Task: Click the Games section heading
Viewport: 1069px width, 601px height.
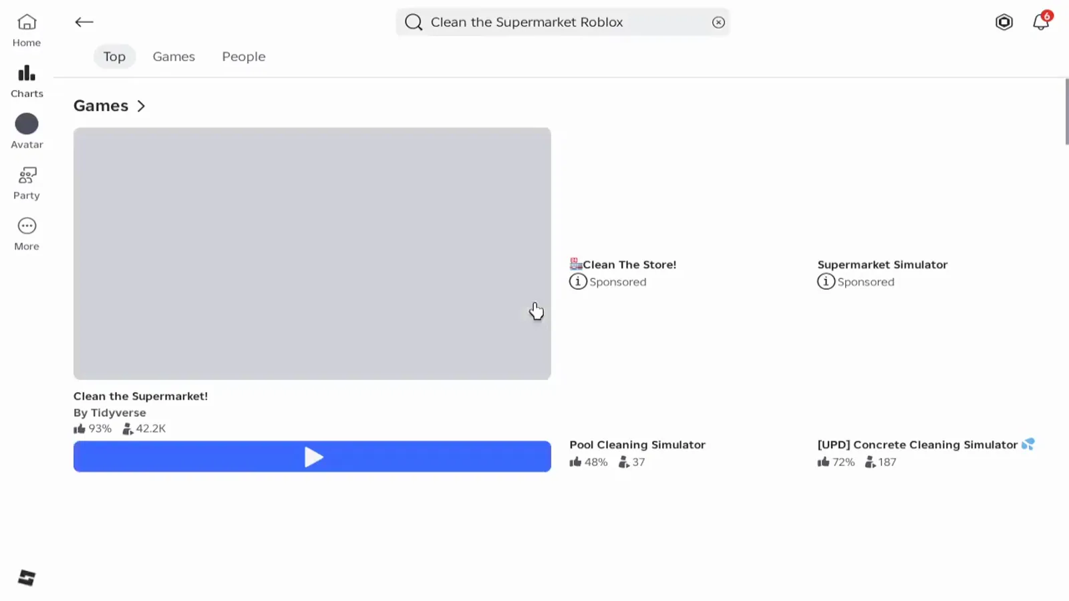Action: click(101, 106)
